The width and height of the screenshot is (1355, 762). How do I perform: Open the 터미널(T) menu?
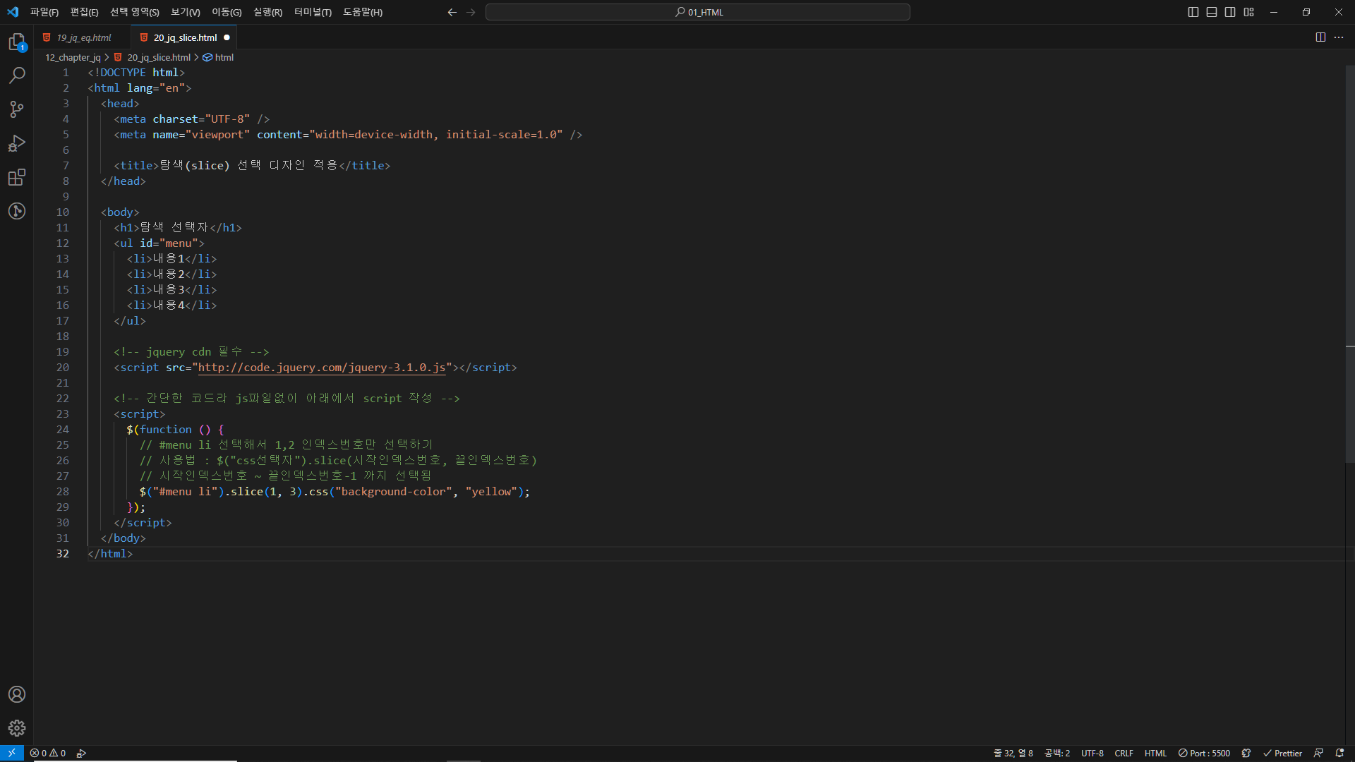click(x=313, y=12)
